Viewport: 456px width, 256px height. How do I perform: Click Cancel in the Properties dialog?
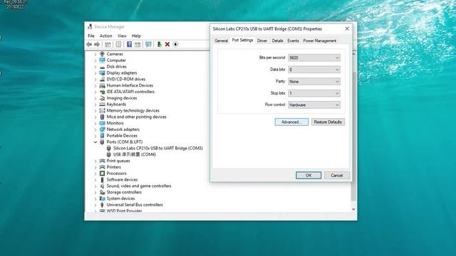click(x=337, y=176)
